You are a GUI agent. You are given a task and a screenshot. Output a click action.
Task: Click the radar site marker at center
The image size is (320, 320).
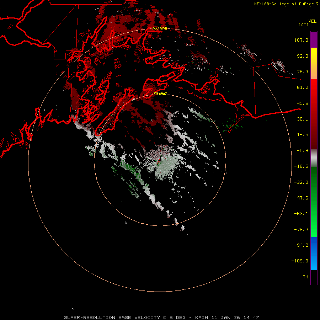(159, 161)
